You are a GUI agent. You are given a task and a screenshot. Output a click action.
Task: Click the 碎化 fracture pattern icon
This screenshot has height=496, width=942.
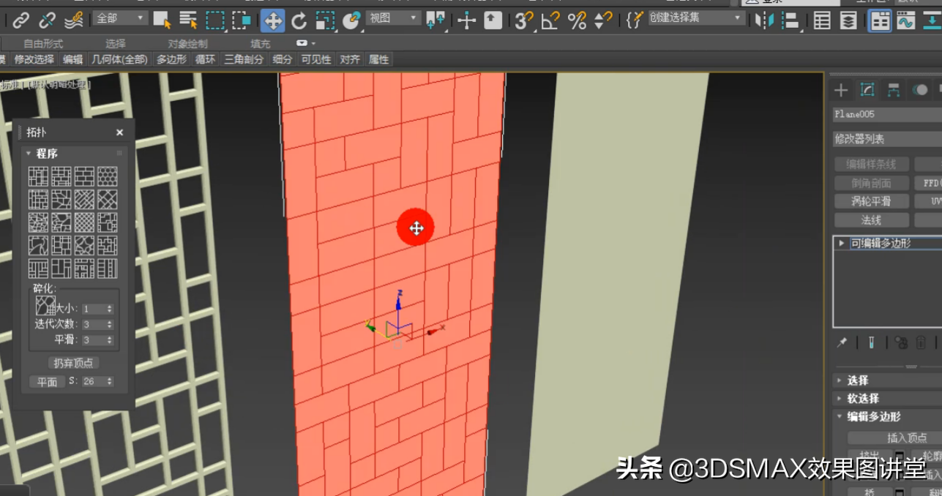pos(45,304)
